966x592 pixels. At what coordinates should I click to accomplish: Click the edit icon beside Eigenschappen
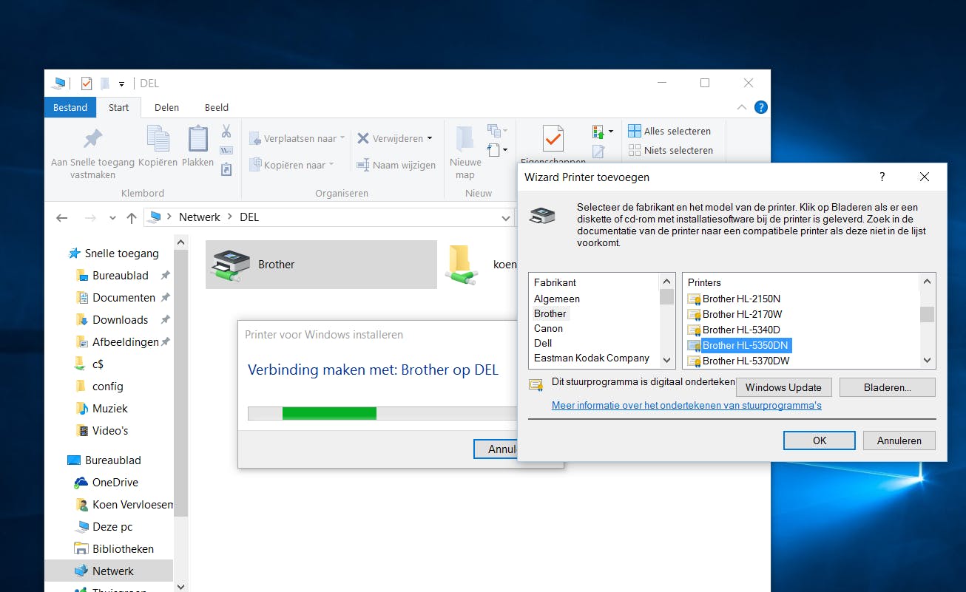click(598, 152)
